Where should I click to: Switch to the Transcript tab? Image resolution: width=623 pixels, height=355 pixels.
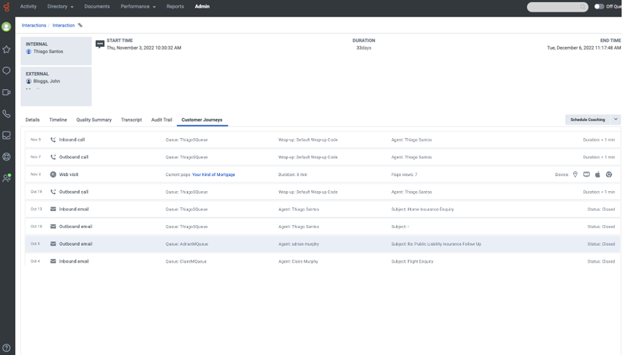131,120
